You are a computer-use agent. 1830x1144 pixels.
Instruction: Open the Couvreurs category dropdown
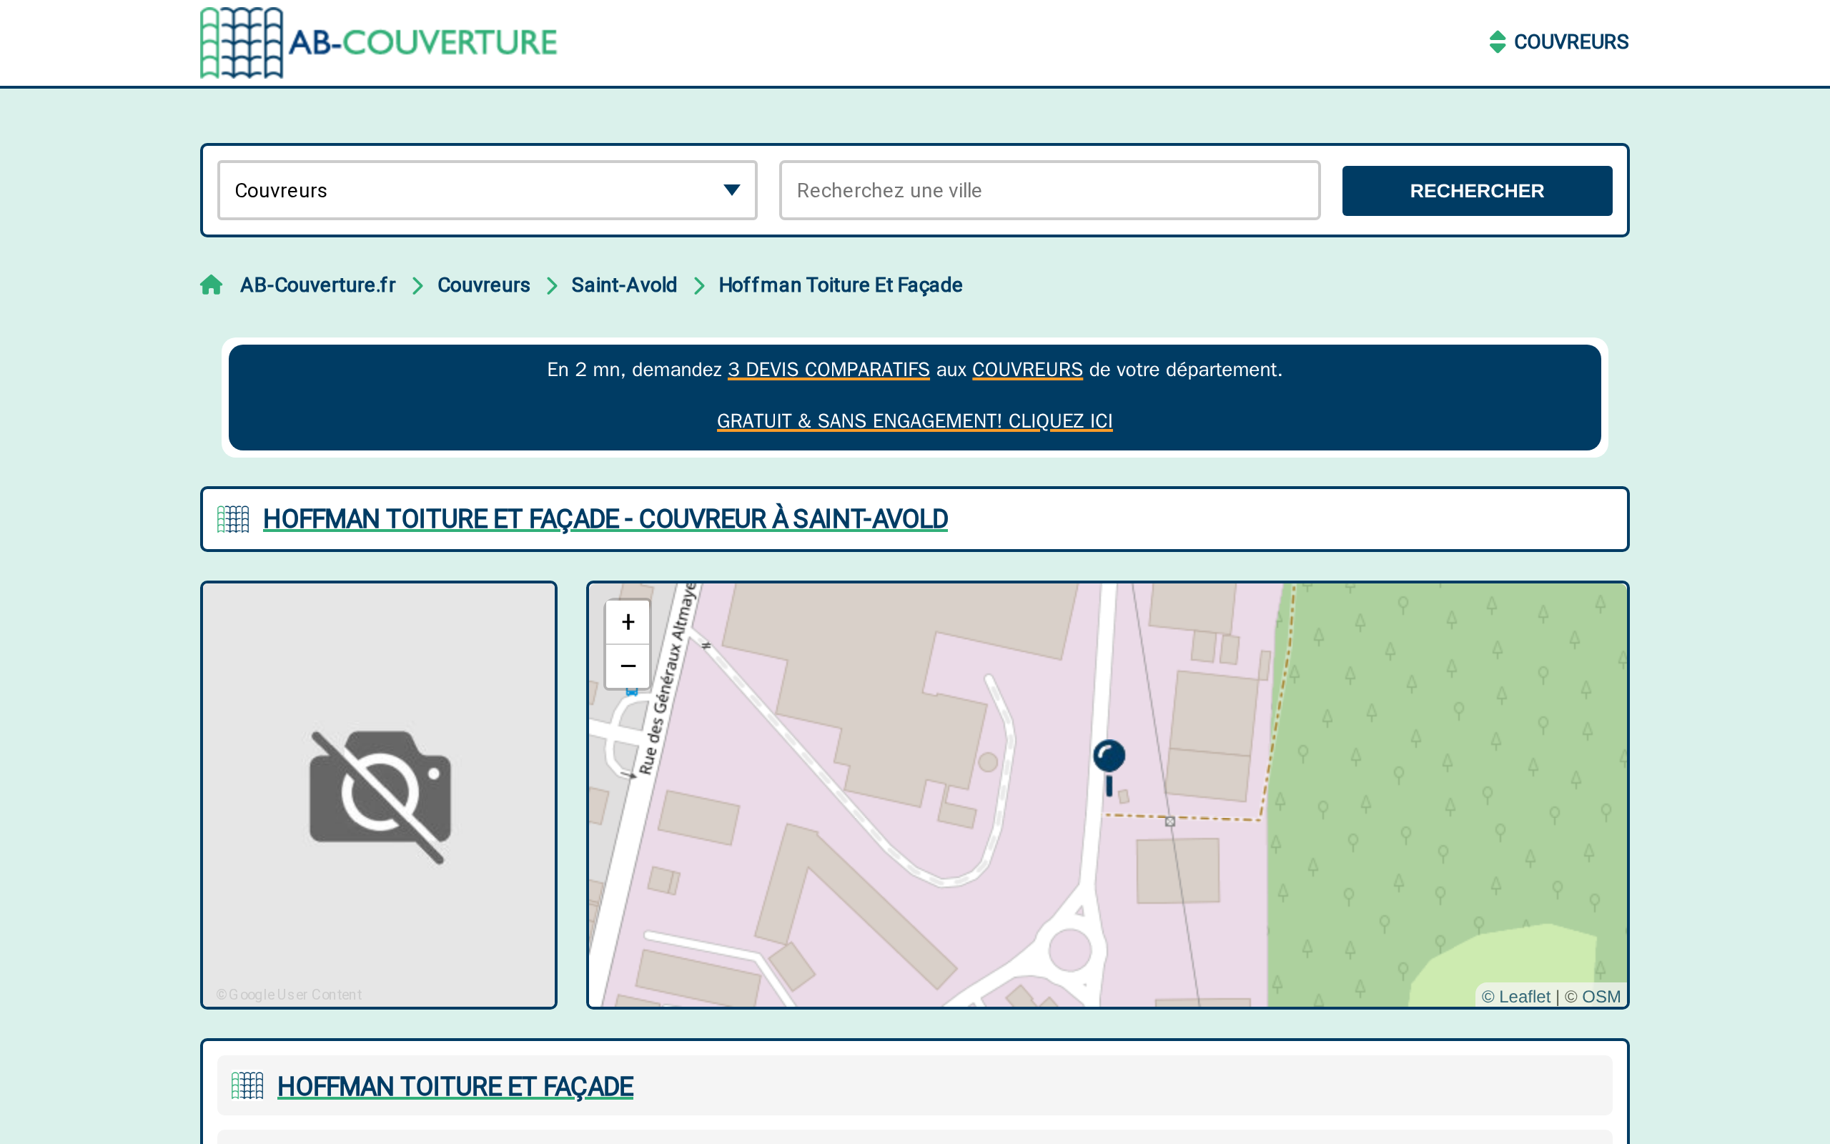pos(487,190)
